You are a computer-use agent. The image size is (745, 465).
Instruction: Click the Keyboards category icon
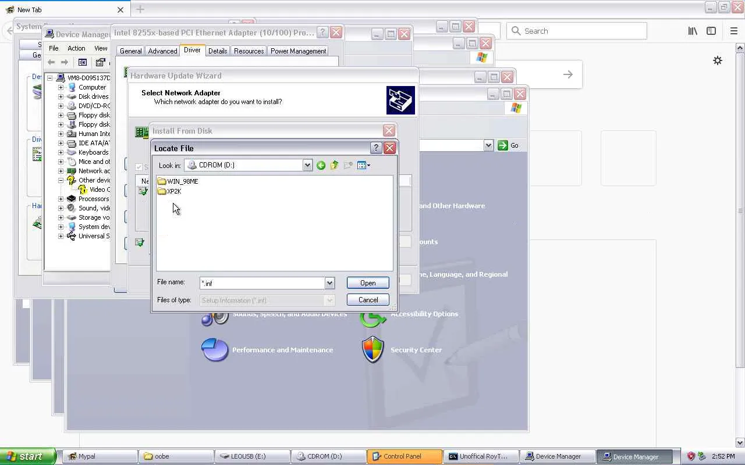(x=72, y=152)
